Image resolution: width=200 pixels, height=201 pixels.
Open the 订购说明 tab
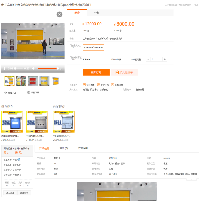tap(83, 148)
